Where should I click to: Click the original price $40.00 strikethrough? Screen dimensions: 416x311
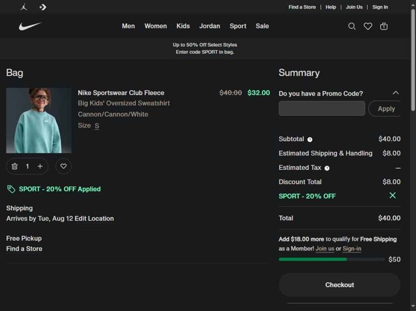[230, 93]
